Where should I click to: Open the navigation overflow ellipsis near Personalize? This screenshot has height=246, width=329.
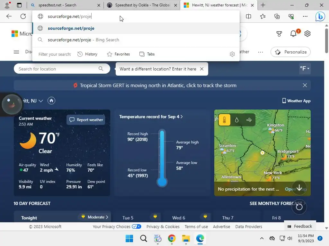(x=261, y=52)
